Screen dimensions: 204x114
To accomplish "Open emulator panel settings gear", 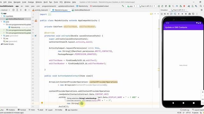I will 201,10.
